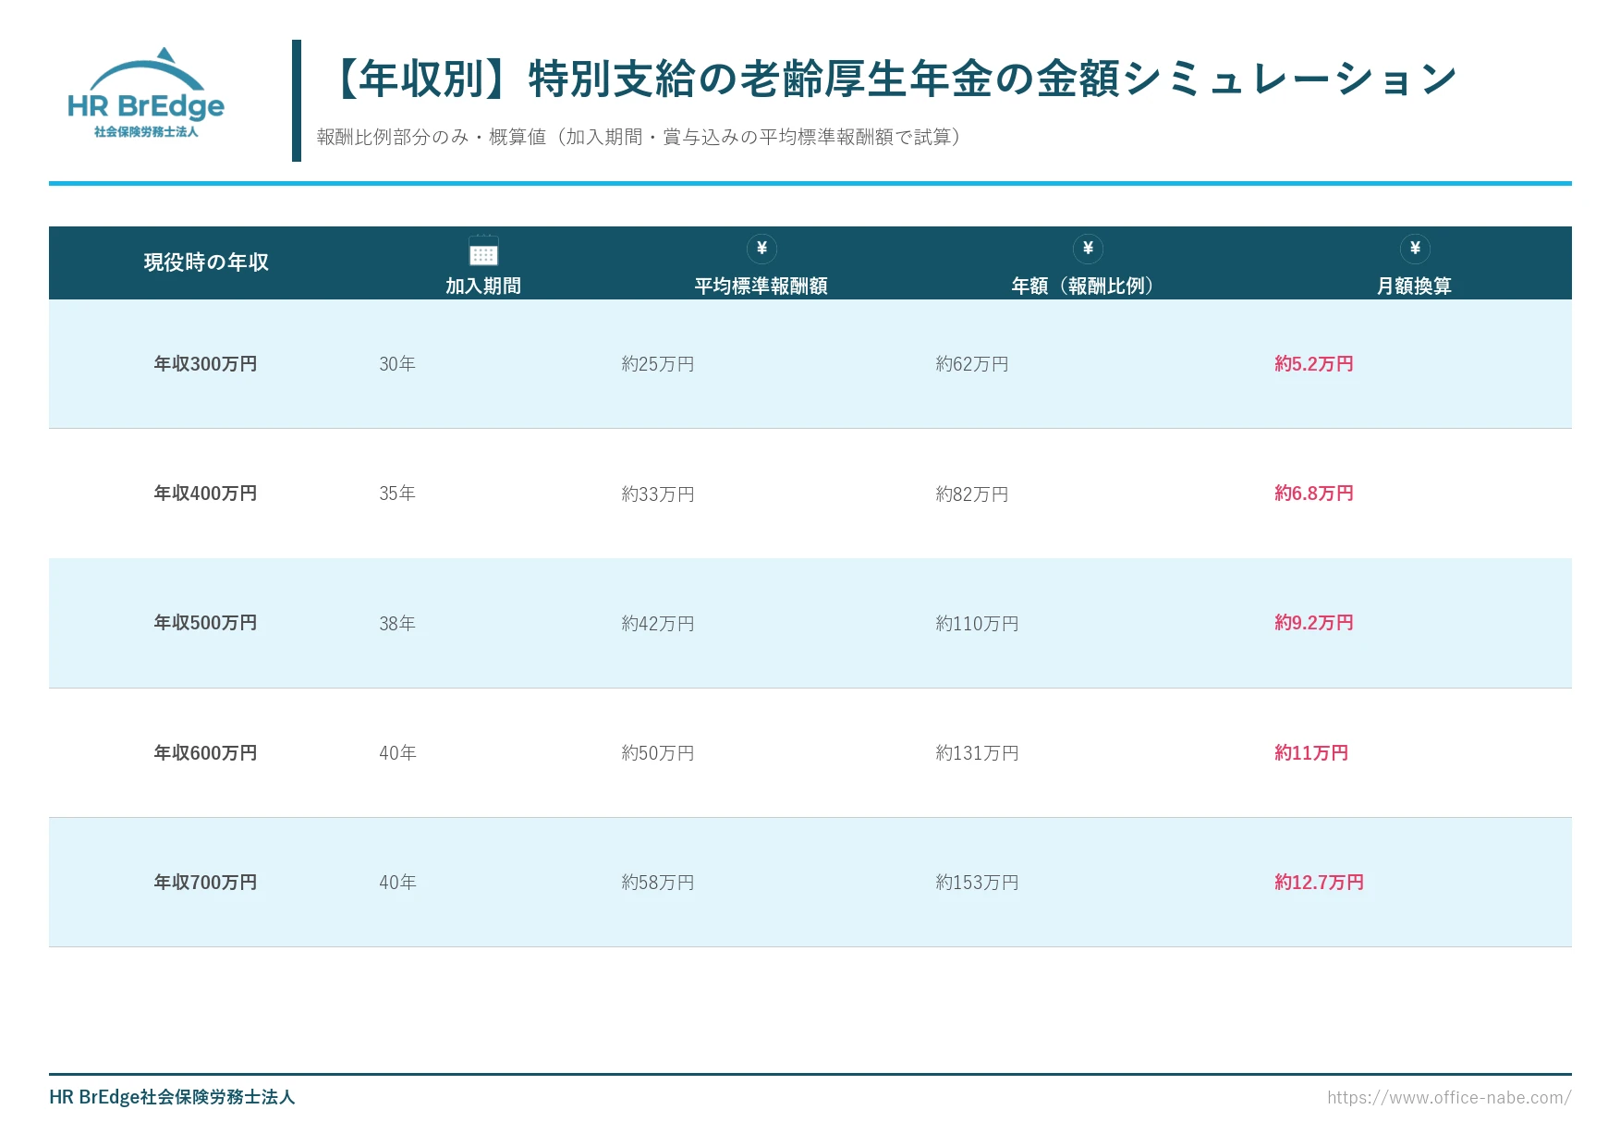Click the 30年 cell
This screenshot has width=1620, height=1146.
pos(397,364)
